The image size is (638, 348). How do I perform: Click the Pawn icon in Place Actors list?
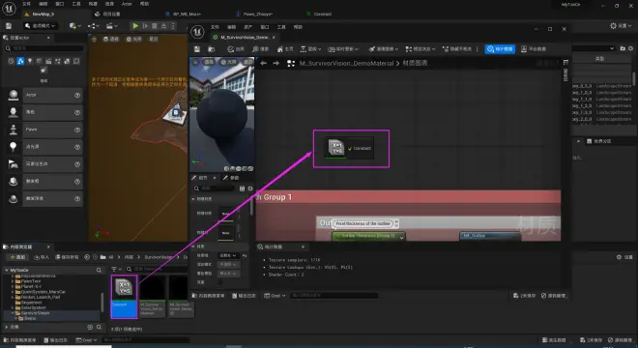(x=14, y=130)
